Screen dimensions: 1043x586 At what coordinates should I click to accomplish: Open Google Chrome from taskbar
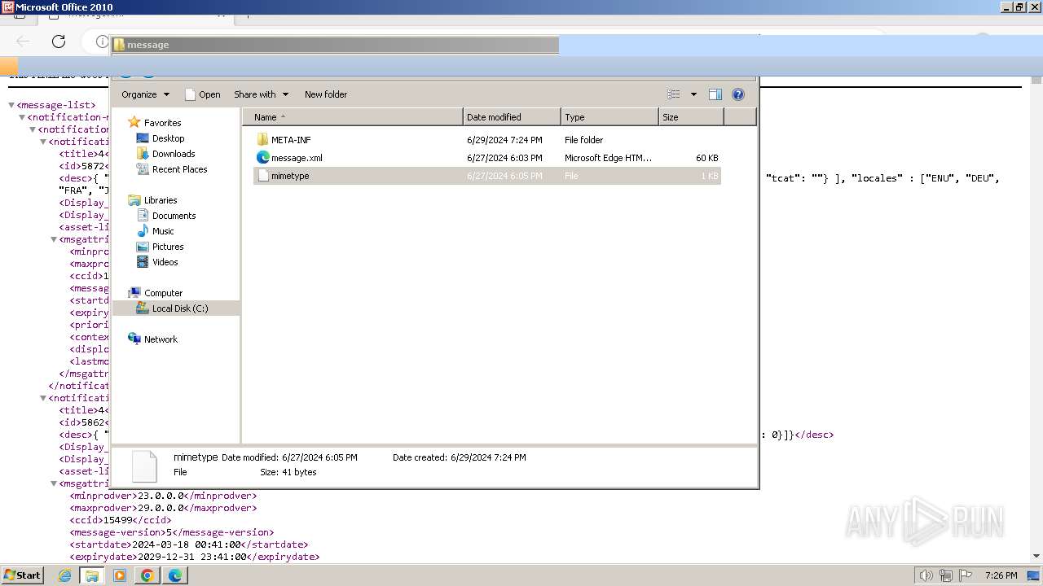coord(147,575)
